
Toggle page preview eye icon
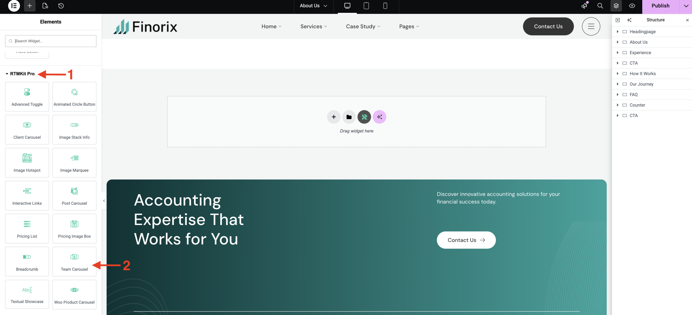point(632,6)
